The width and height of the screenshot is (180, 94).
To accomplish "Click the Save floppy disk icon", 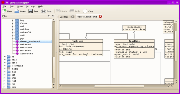I will click(30, 11).
